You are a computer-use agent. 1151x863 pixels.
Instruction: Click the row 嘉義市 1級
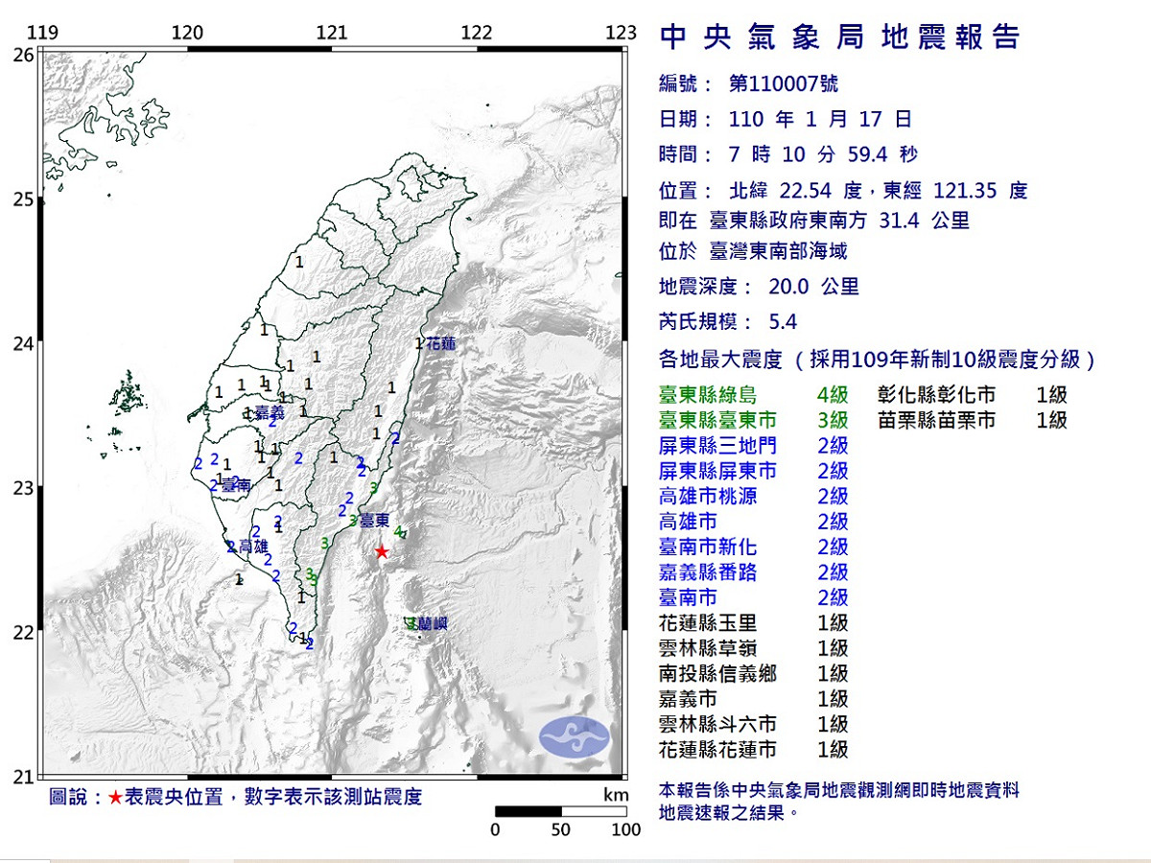pyautogui.click(x=754, y=699)
